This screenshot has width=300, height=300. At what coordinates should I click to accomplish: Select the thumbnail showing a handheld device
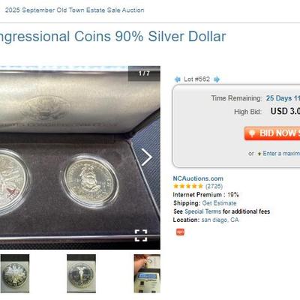point(147,274)
